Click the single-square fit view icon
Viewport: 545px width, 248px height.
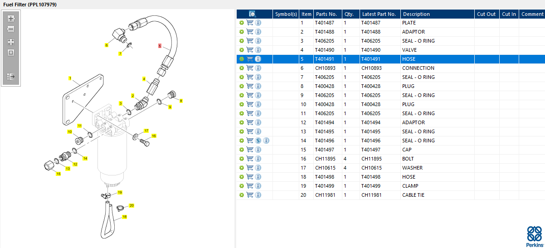(11, 52)
